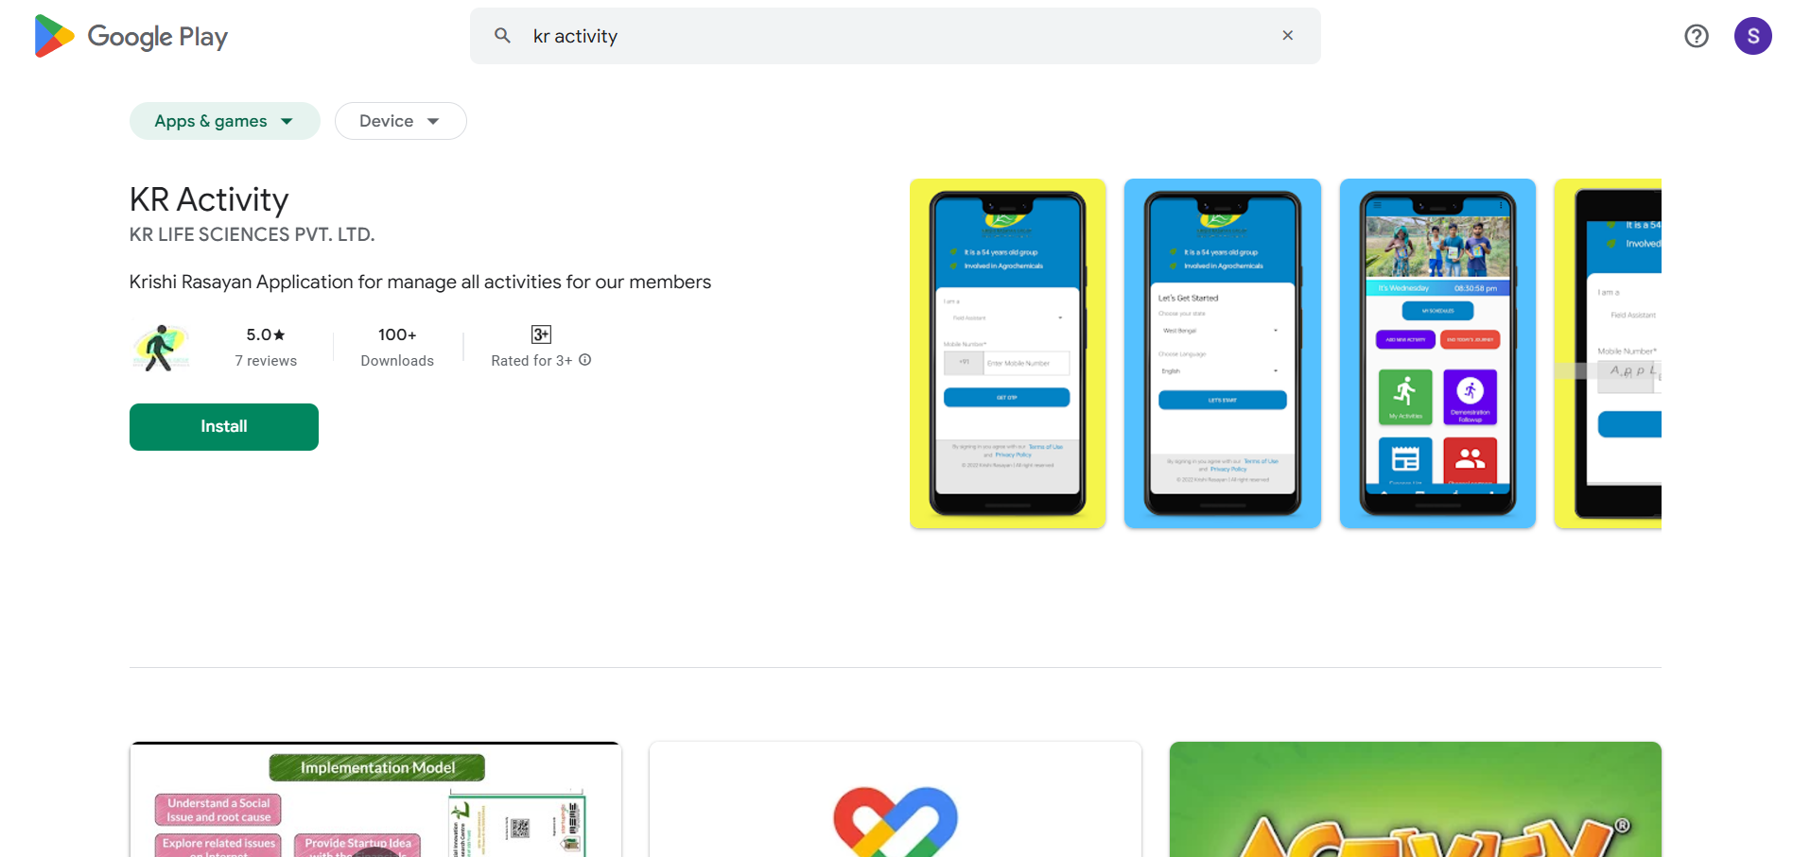Open the account avatar S
This screenshot has width=1793, height=857.
tap(1752, 36)
